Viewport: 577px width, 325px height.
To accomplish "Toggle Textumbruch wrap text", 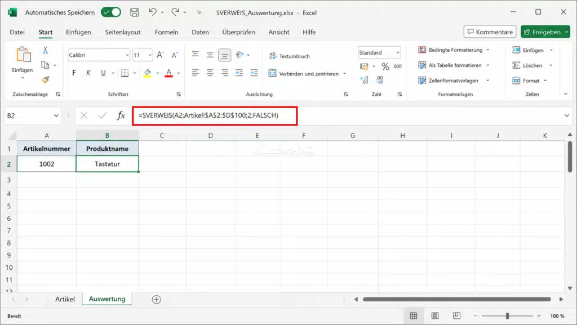I will click(x=290, y=56).
